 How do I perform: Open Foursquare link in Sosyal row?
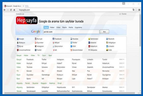pyautogui.click(x=76, y=59)
